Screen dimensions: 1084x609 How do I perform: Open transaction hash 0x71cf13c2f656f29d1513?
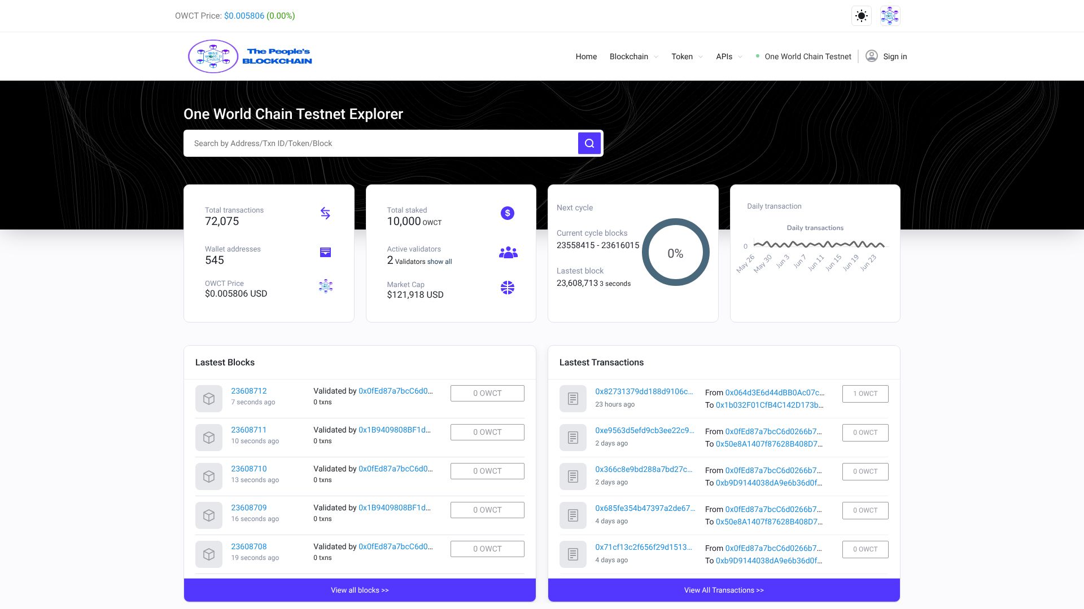click(644, 547)
